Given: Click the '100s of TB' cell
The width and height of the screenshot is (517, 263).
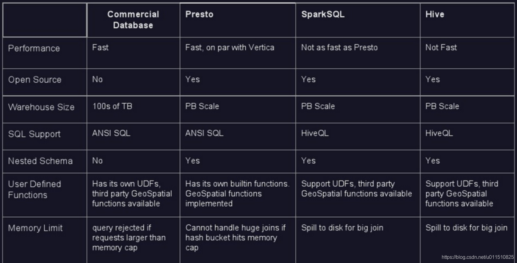Looking at the screenshot, I should tap(133, 109).
